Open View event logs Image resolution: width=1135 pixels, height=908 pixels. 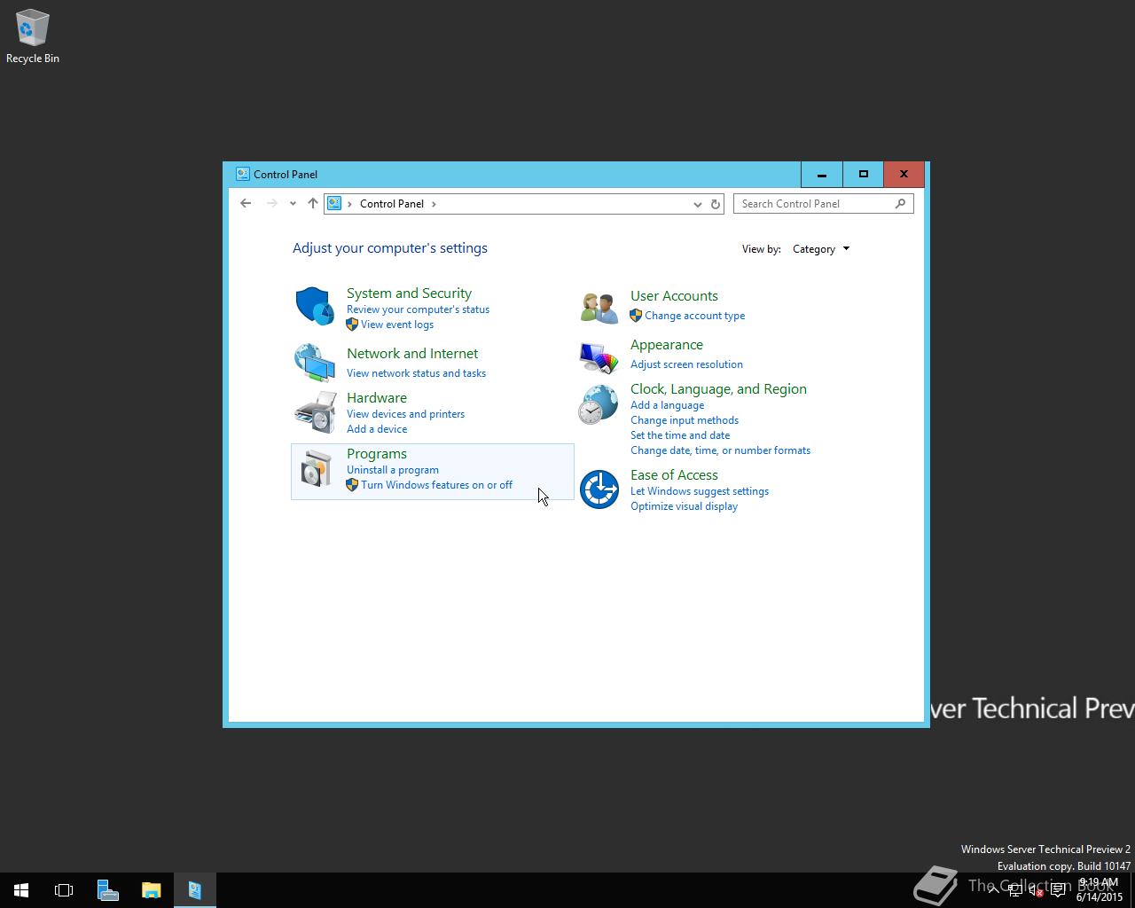coord(397,325)
